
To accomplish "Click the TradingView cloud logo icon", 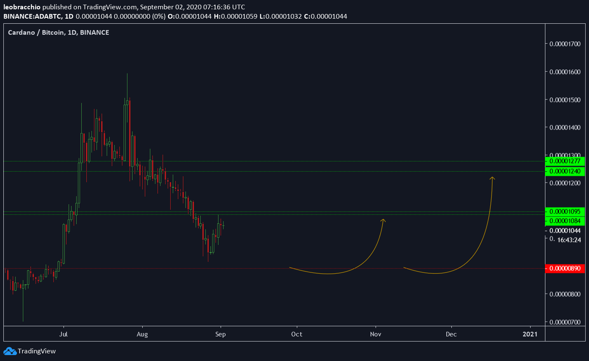I will click(10, 351).
